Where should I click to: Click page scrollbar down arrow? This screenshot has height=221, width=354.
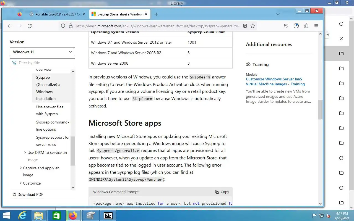[x=321, y=204]
